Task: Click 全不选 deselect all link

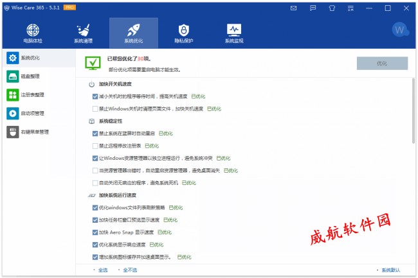Action: (130, 270)
